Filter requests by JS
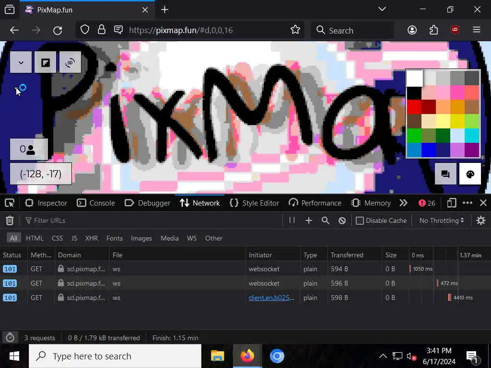Screen dimensions: 491x368 coord(74,238)
